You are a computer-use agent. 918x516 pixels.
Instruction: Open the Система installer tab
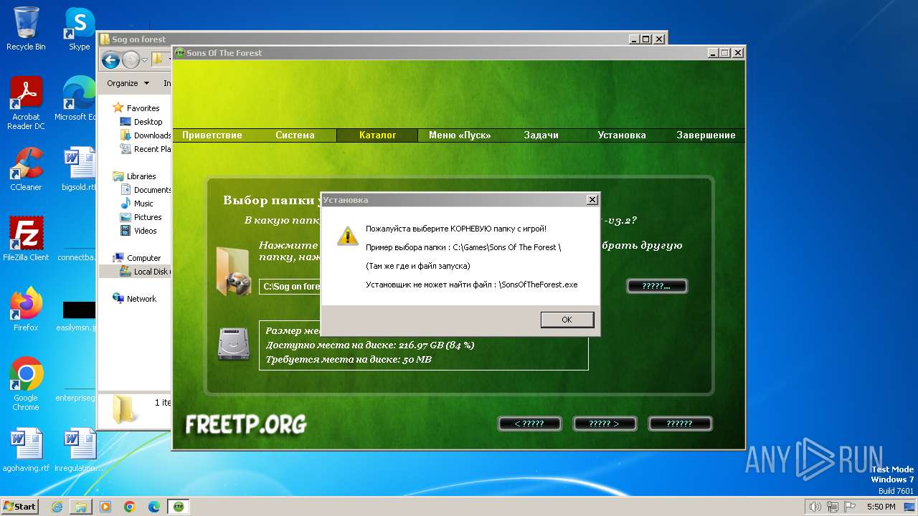(x=295, y=135)
